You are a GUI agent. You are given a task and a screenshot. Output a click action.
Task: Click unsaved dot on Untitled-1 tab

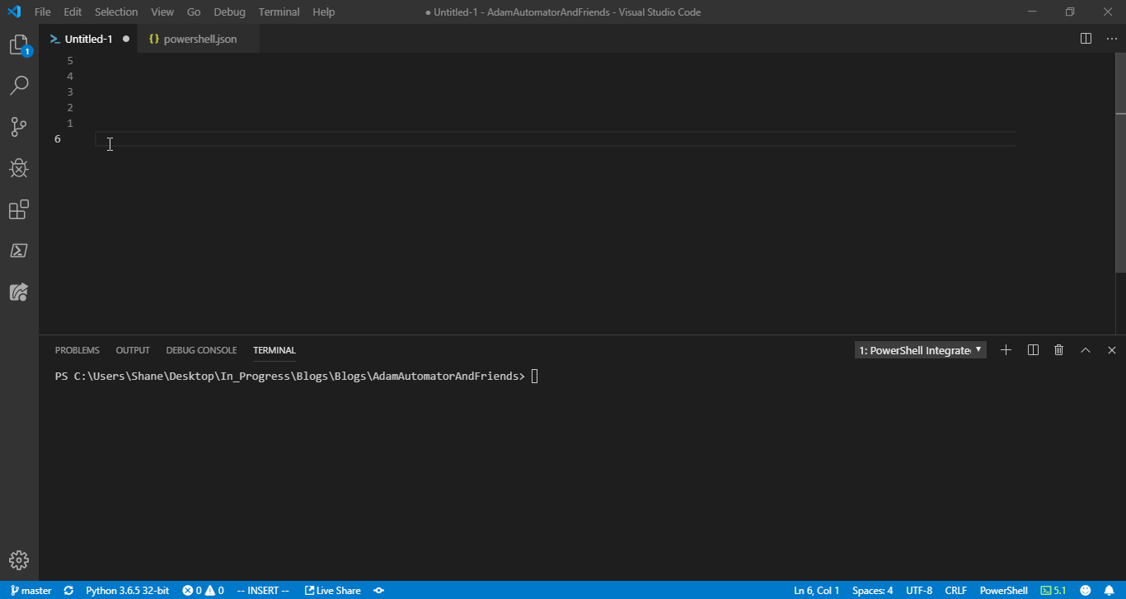coord(126,39)
